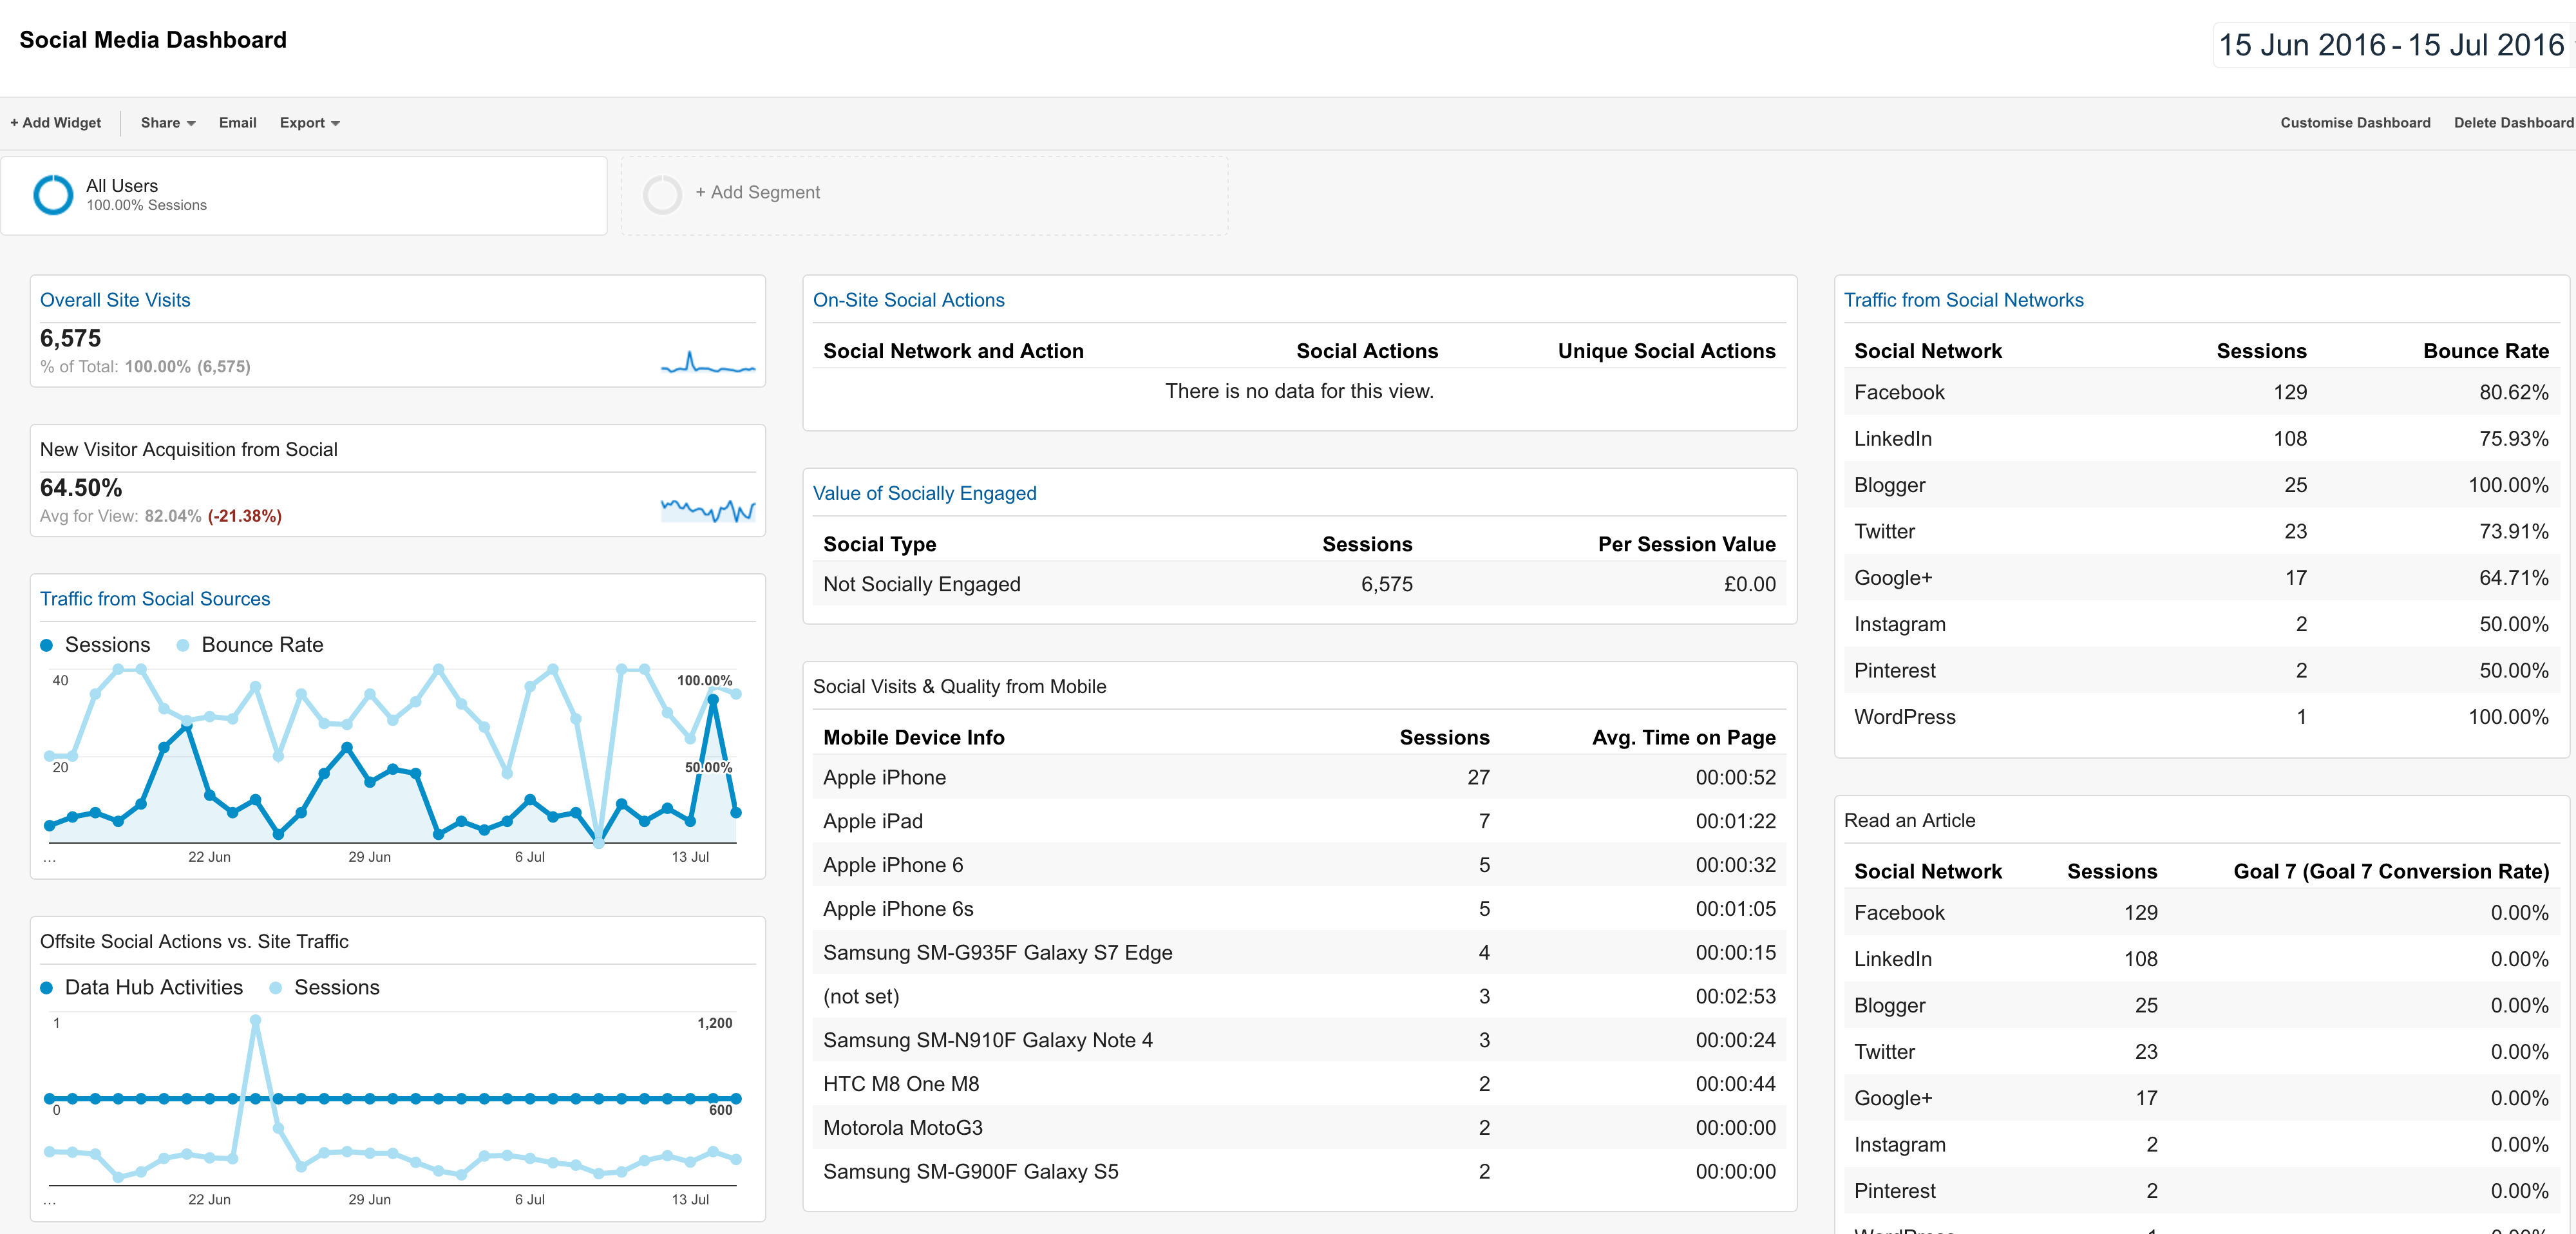Click the Samsung SM-G935F Galaxy S7 Edge row

[x=1300, y=953]
